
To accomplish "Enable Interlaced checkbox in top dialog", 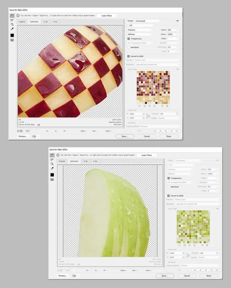I will coord(129,48).
